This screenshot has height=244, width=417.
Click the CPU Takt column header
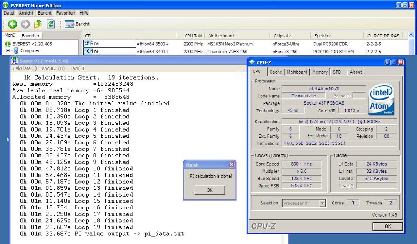click(194, 36)
